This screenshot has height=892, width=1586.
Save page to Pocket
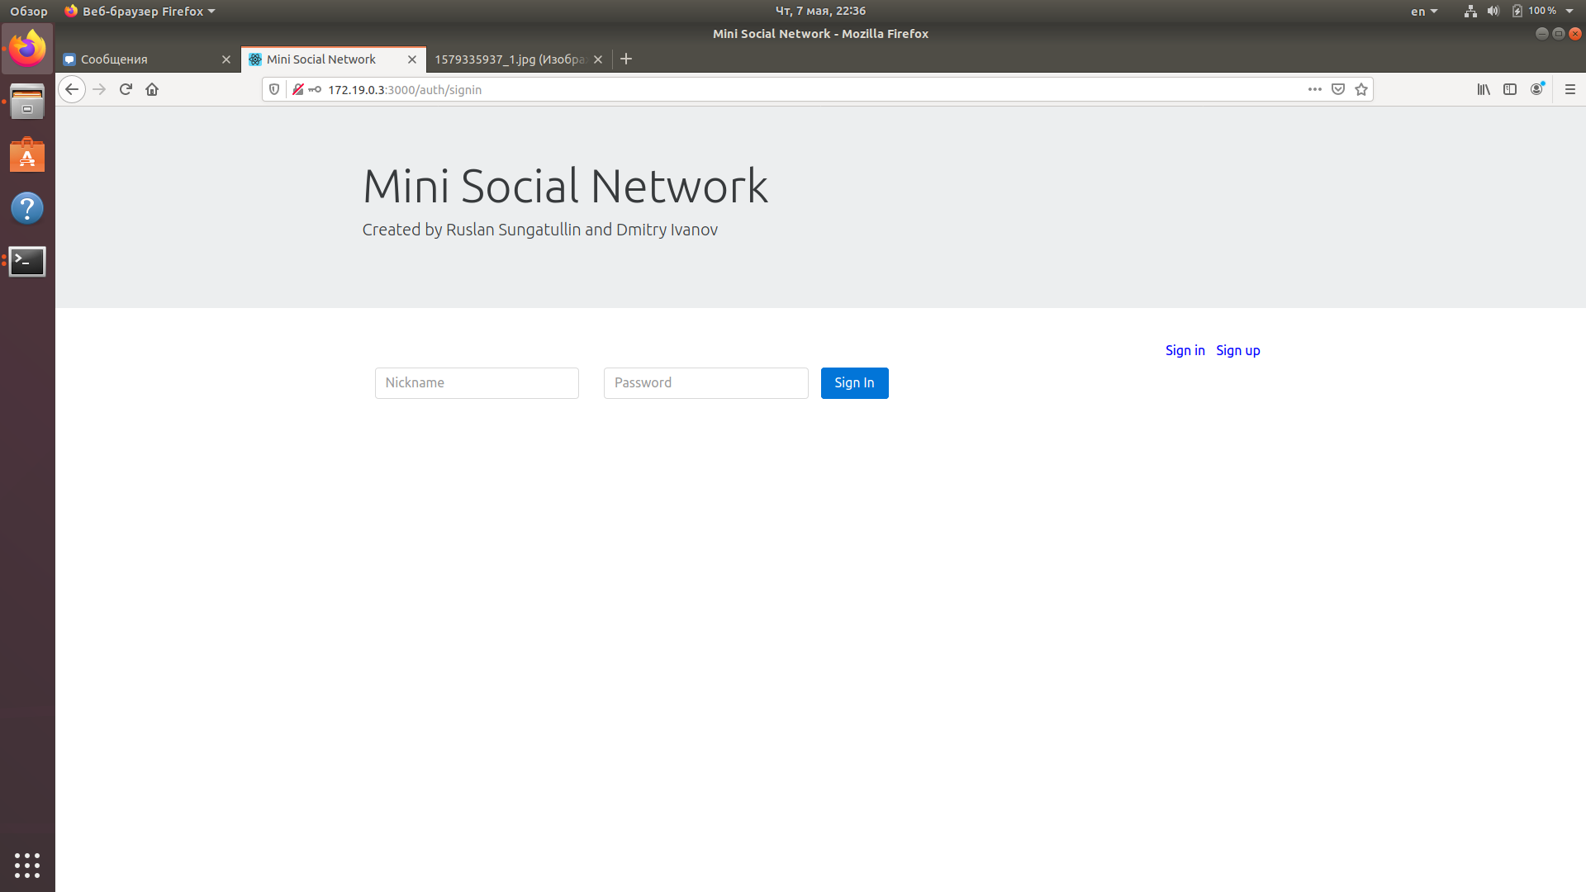(1338, 89)
